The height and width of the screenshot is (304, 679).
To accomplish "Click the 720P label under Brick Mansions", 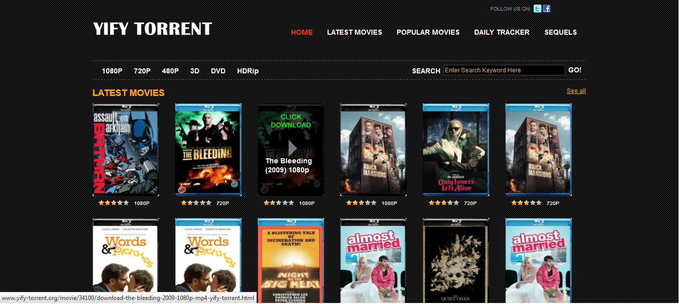I will coord(553,204).
